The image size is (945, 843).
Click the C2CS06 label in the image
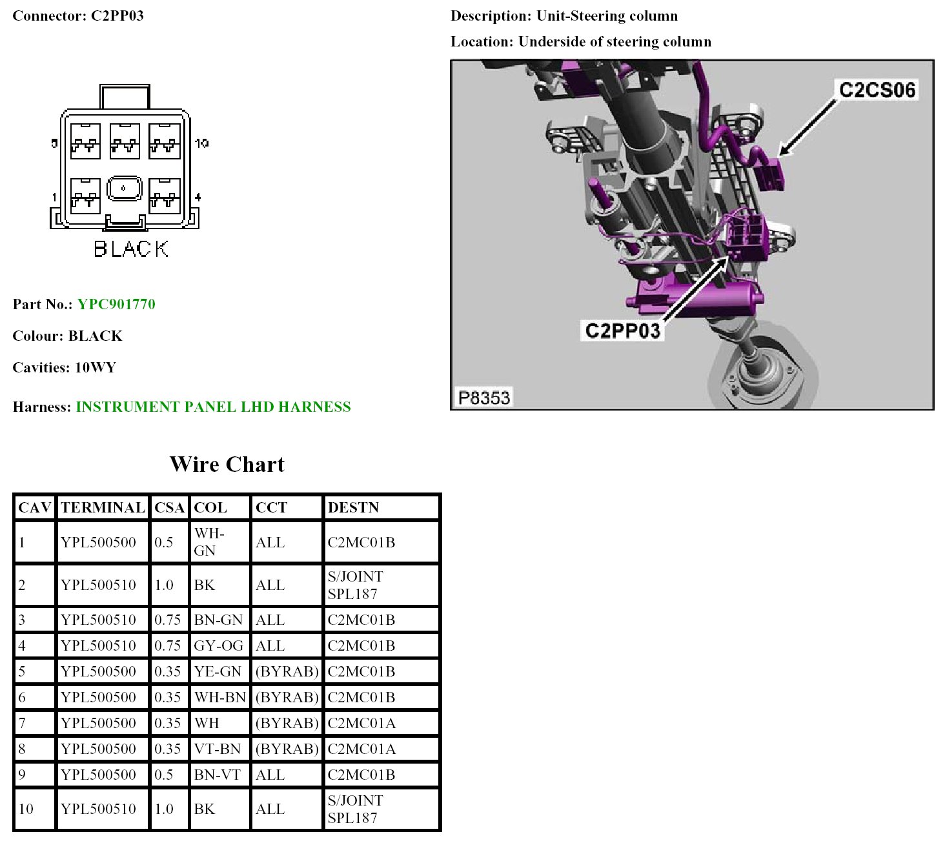877,90
